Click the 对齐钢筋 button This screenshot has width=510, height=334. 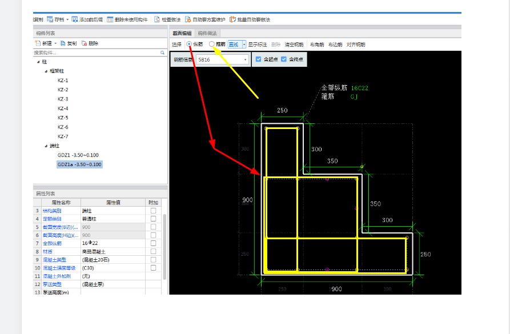pos(356,44)
